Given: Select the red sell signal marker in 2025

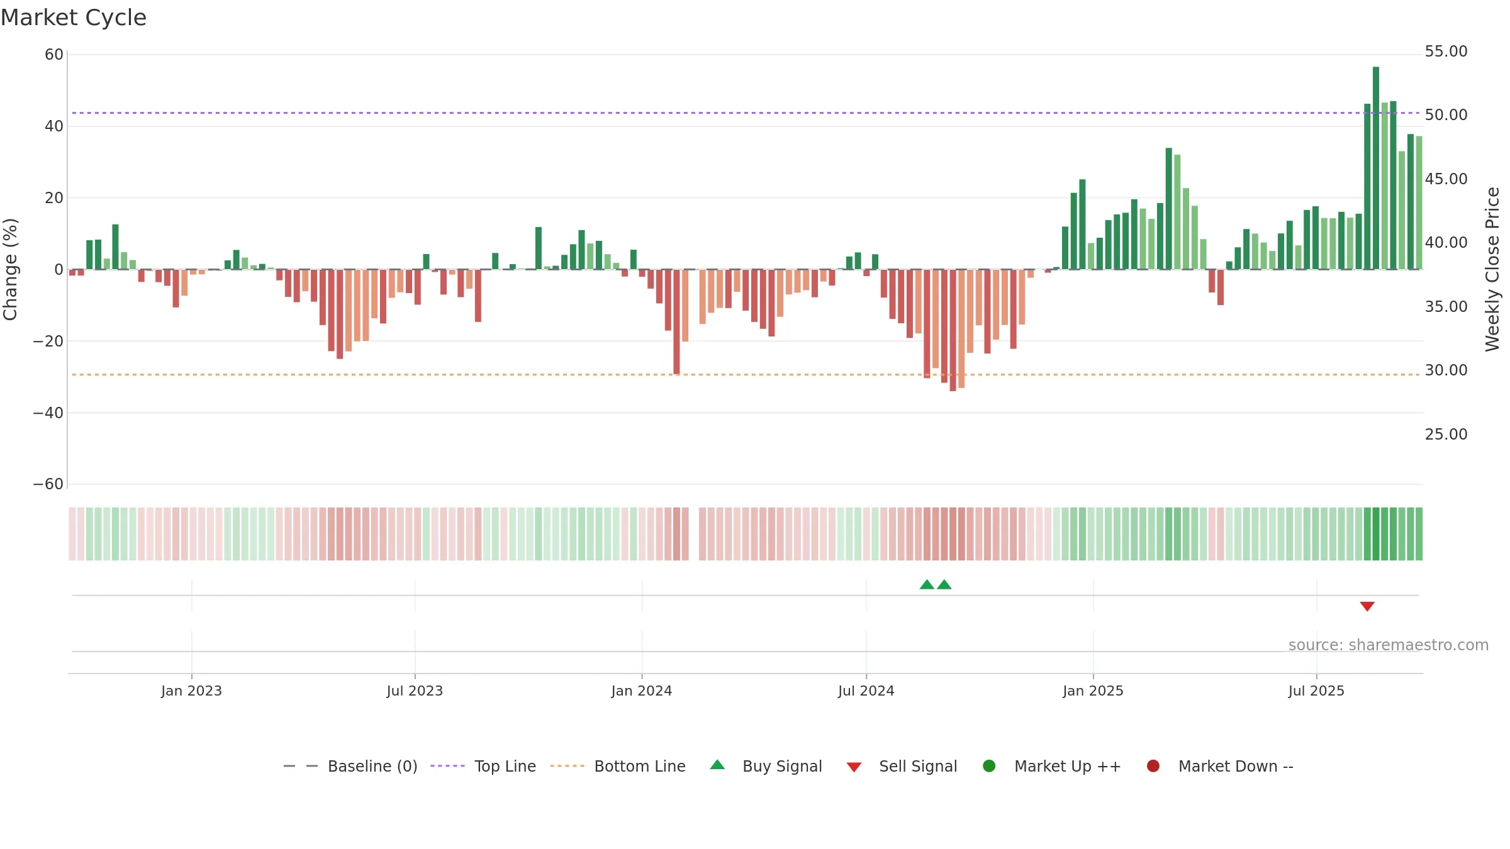Looking at the screenshot, I should click(1367, 606).
